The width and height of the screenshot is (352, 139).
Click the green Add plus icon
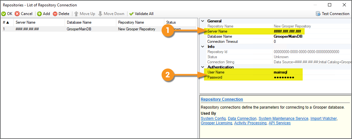pyautogui.click(x=39, y=14)
